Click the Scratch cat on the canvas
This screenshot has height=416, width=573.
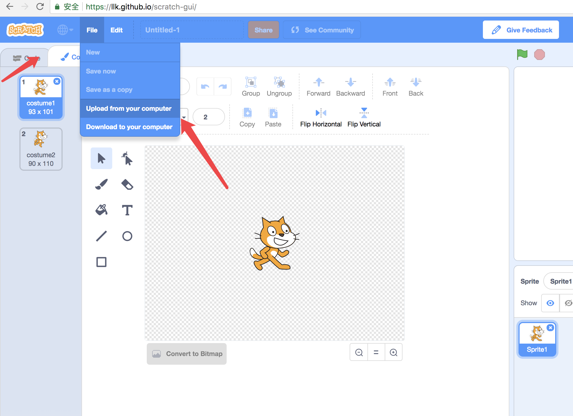[x=274, y=243]
